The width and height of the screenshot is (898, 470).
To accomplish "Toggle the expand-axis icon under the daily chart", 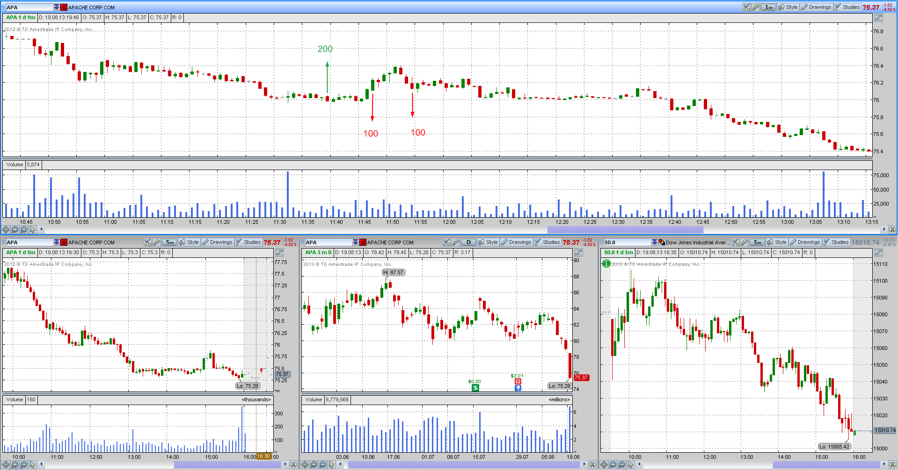I will click(592, 464).
